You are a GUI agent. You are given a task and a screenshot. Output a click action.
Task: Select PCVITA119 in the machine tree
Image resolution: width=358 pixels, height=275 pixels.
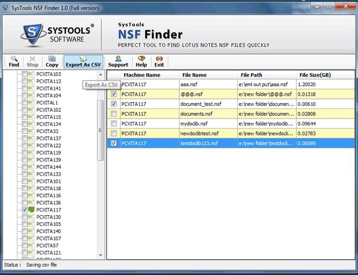[x=49, y=153]
